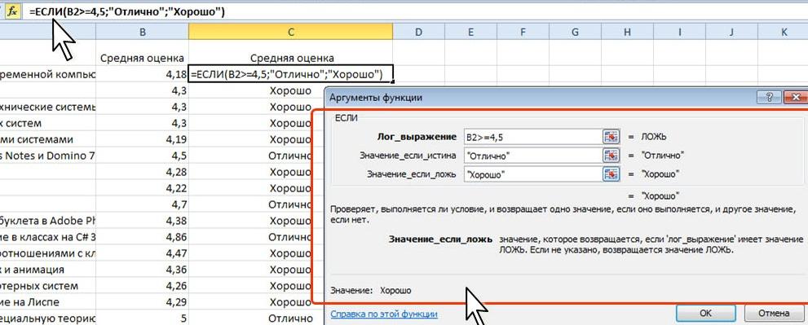The image size is (808, 325).
Task: Click the 'Средняя оценка' header in column B
Action: point(142,58)
